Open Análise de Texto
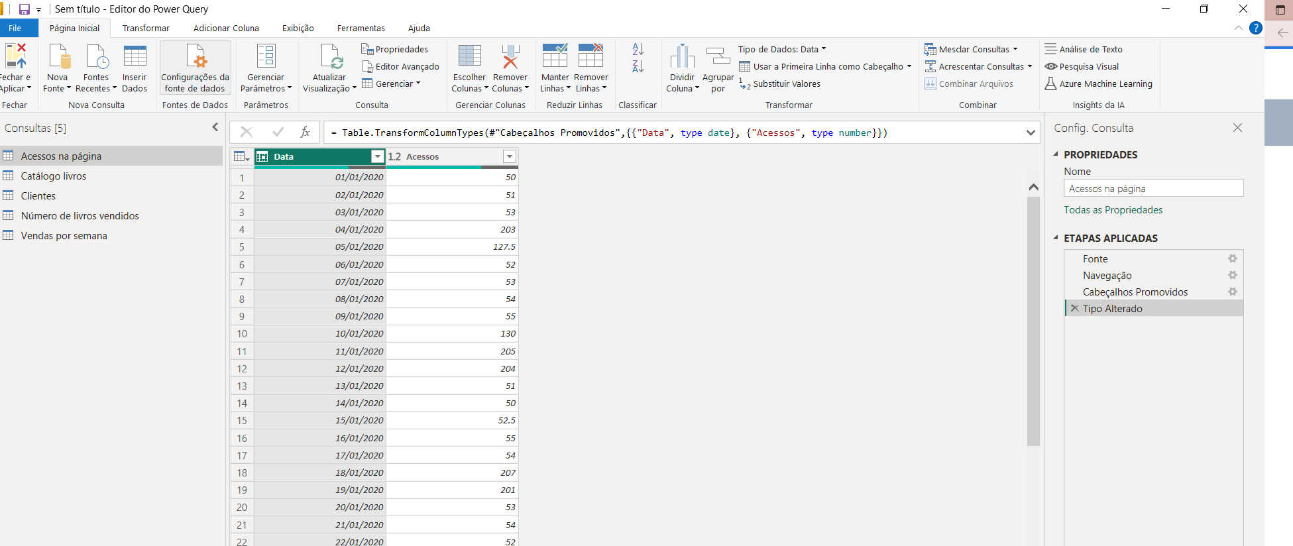The width and height of the screenshot is (1293, 546). pos(1084,49)
